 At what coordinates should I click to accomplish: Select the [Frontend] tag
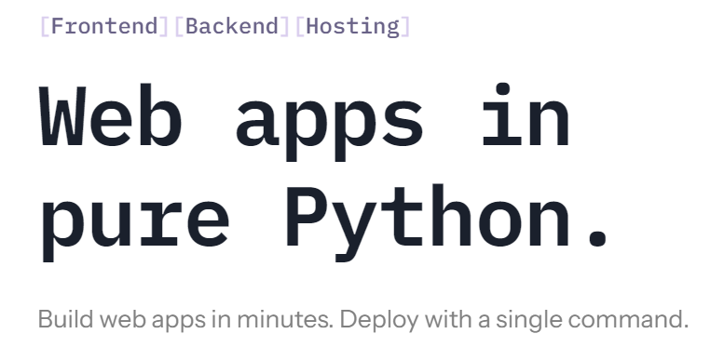[x=104, y=26]
